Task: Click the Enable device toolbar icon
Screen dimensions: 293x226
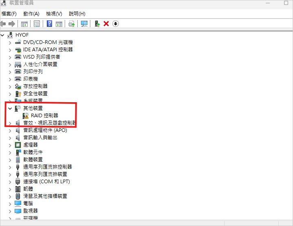Action: [97, 24]
